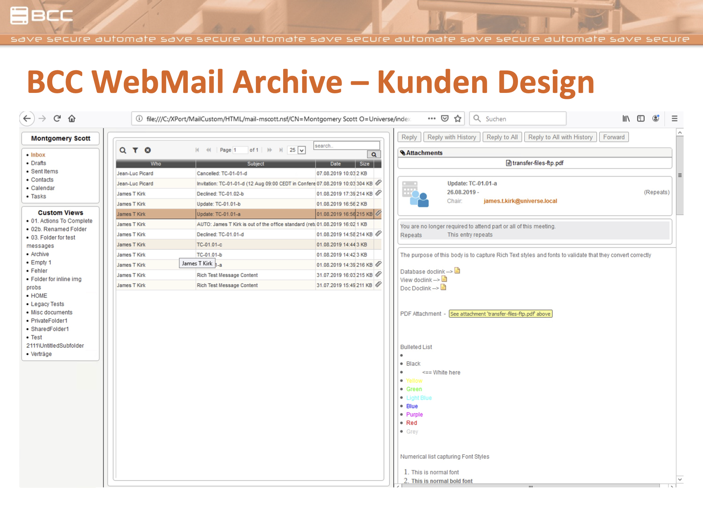Viewport: 703px width, 527px height.
Task: Open the Firefox account icon
Action: (656, 118)
